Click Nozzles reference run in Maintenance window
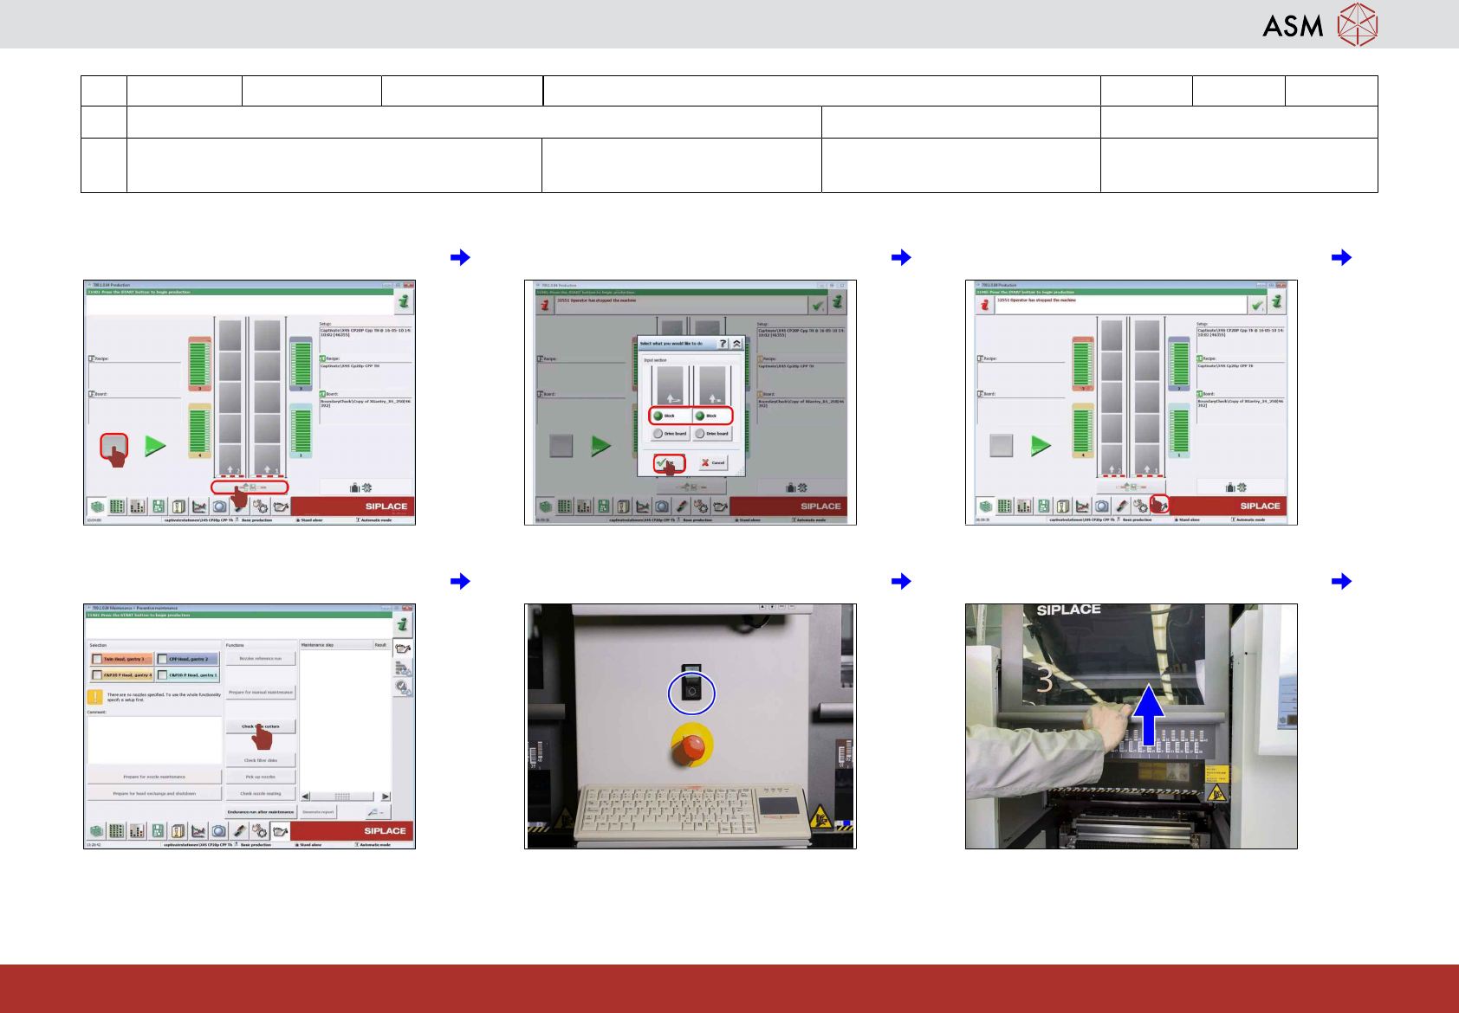This screenshot has width=1459, height=1013. tap(261, 659)
